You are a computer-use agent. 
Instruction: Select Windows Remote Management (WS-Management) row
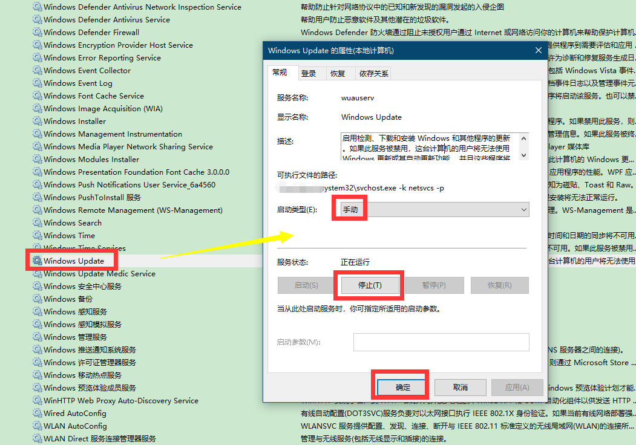point(133,210)
